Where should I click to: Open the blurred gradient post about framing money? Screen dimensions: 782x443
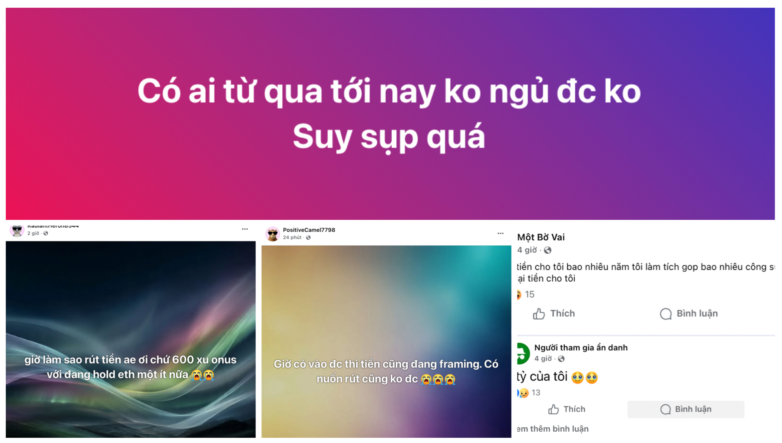click(386, 342)
